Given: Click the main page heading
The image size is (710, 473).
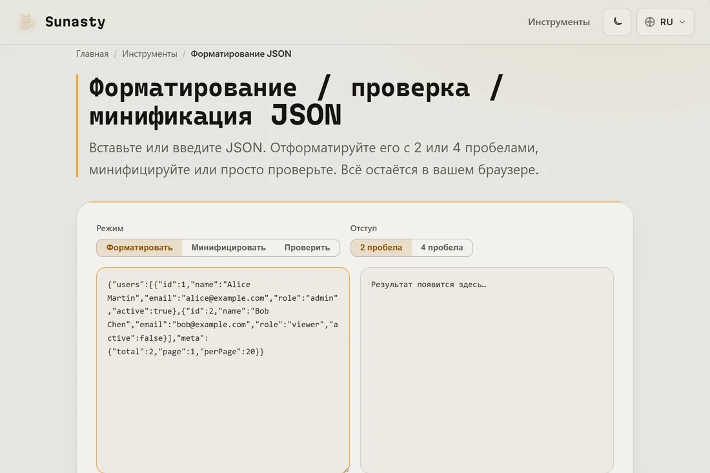Looking at the screenshot, I should (x=296, y=101).
